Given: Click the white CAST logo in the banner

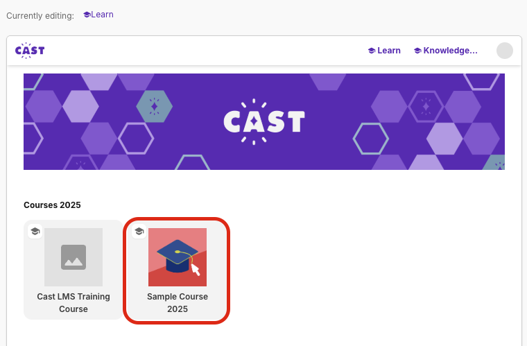Looking at the screenshot, I should point(264,121).
